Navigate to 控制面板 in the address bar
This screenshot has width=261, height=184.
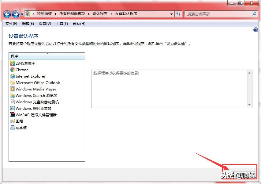tap(44, 14)
